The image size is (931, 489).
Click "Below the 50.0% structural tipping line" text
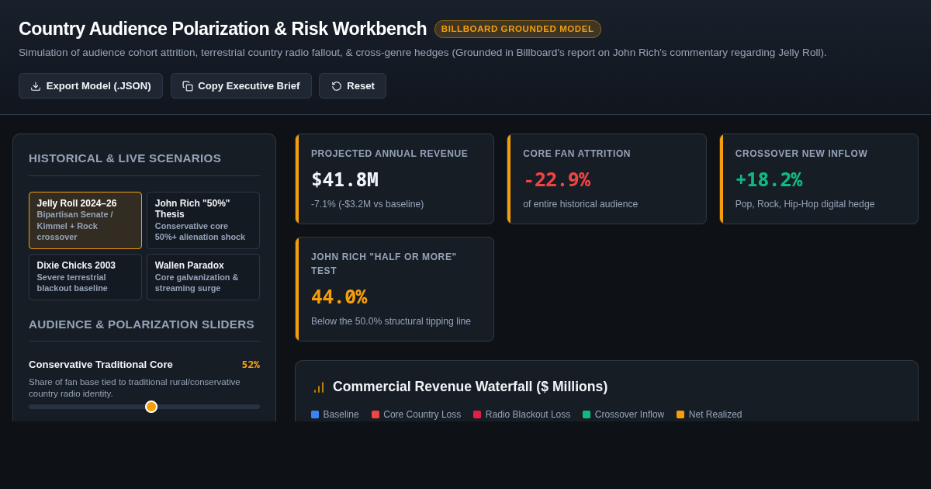[391, 321]
